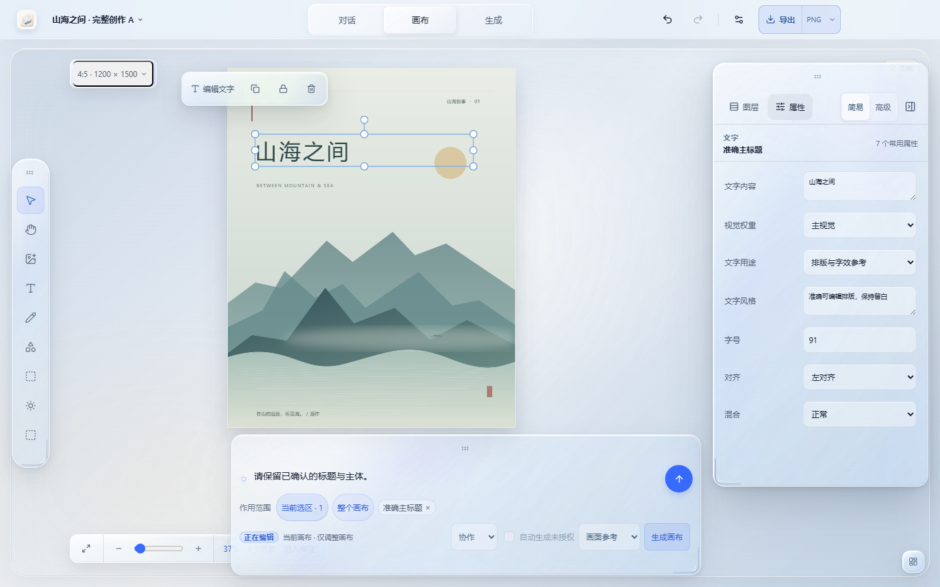The height and width of the screenshot is (587, 940).
Task: Redo the last action
Action: click(x=698, y=20)
